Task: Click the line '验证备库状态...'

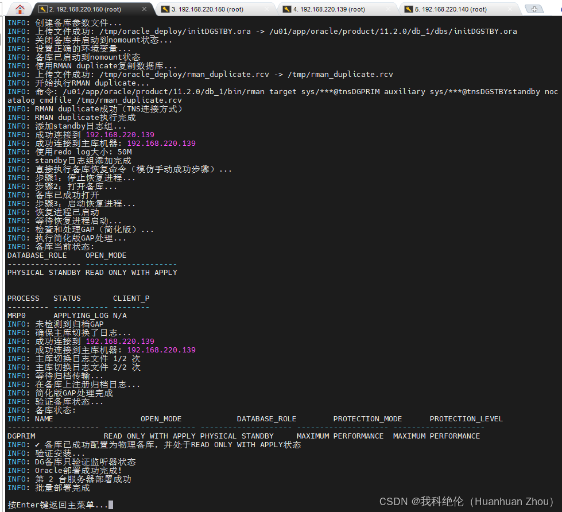Action: pos(56,401)
